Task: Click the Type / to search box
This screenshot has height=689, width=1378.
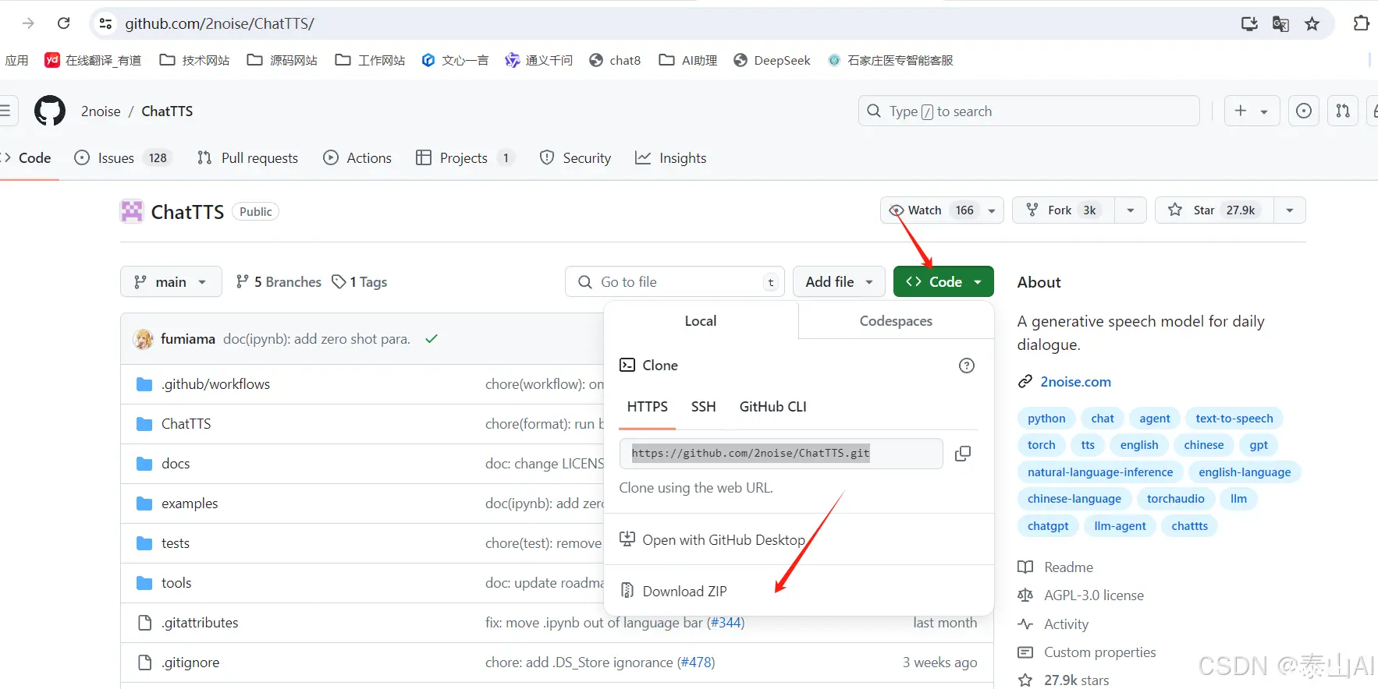Action: point(1028,111)
